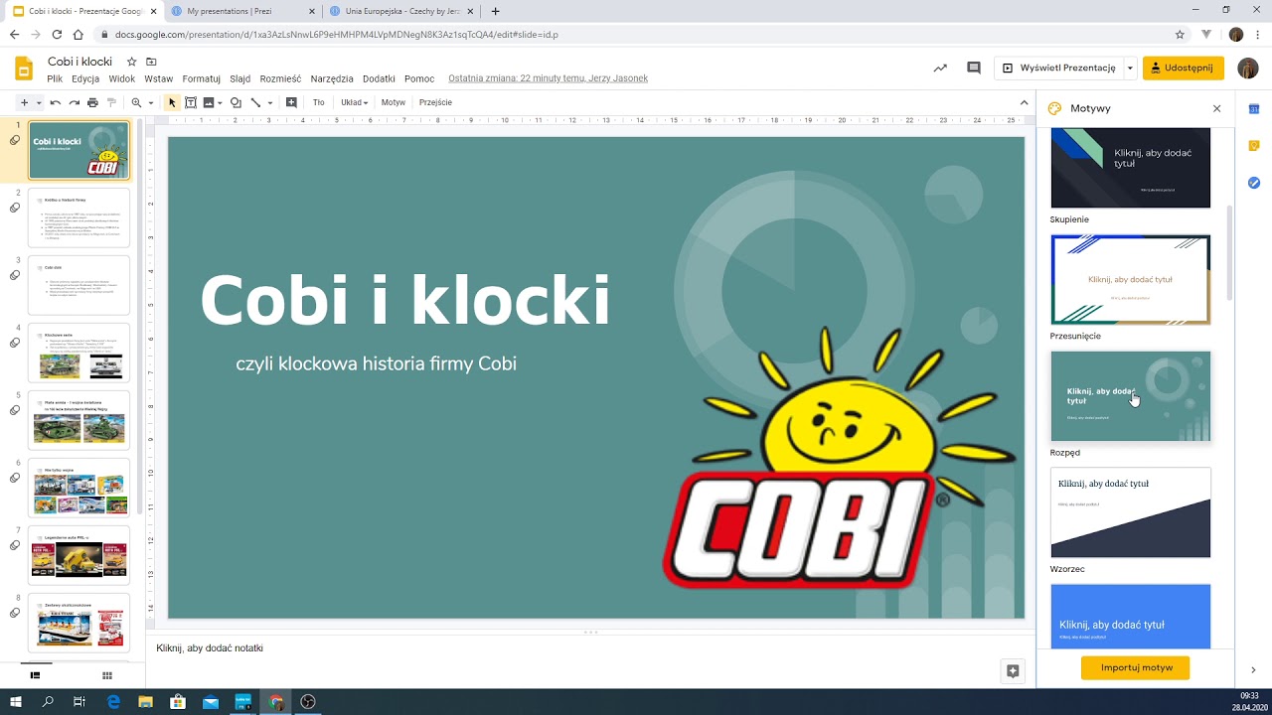
Task: Open the activity dashboard trend icon
Action: point(940,68)
